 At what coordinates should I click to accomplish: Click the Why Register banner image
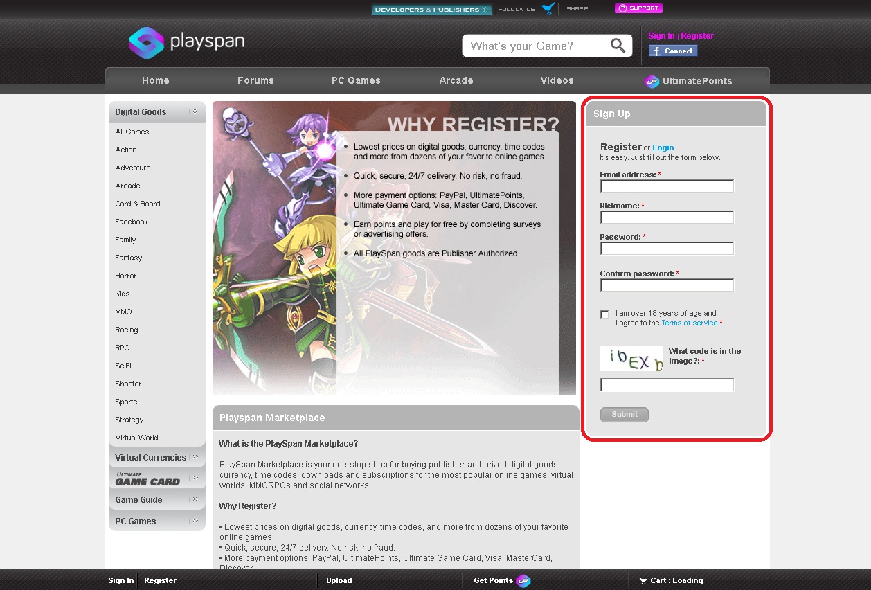tap(394, 248)
